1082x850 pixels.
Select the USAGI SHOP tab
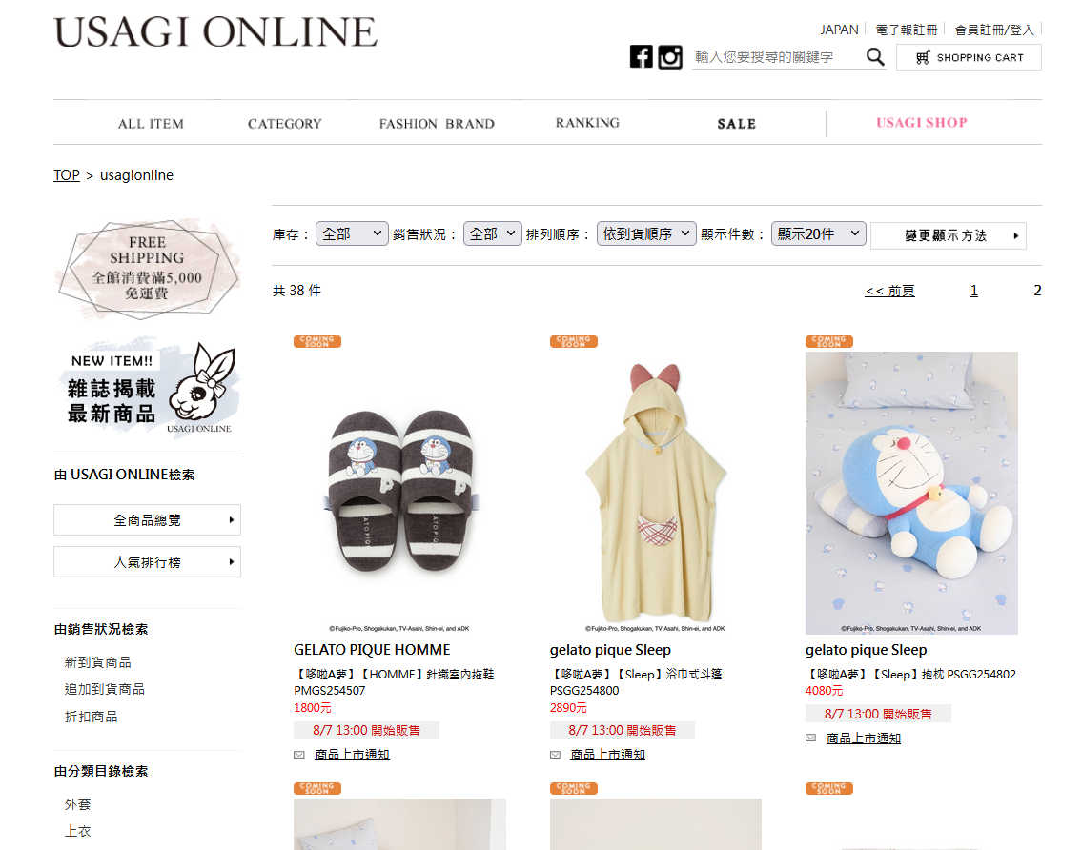pos(922,123)
